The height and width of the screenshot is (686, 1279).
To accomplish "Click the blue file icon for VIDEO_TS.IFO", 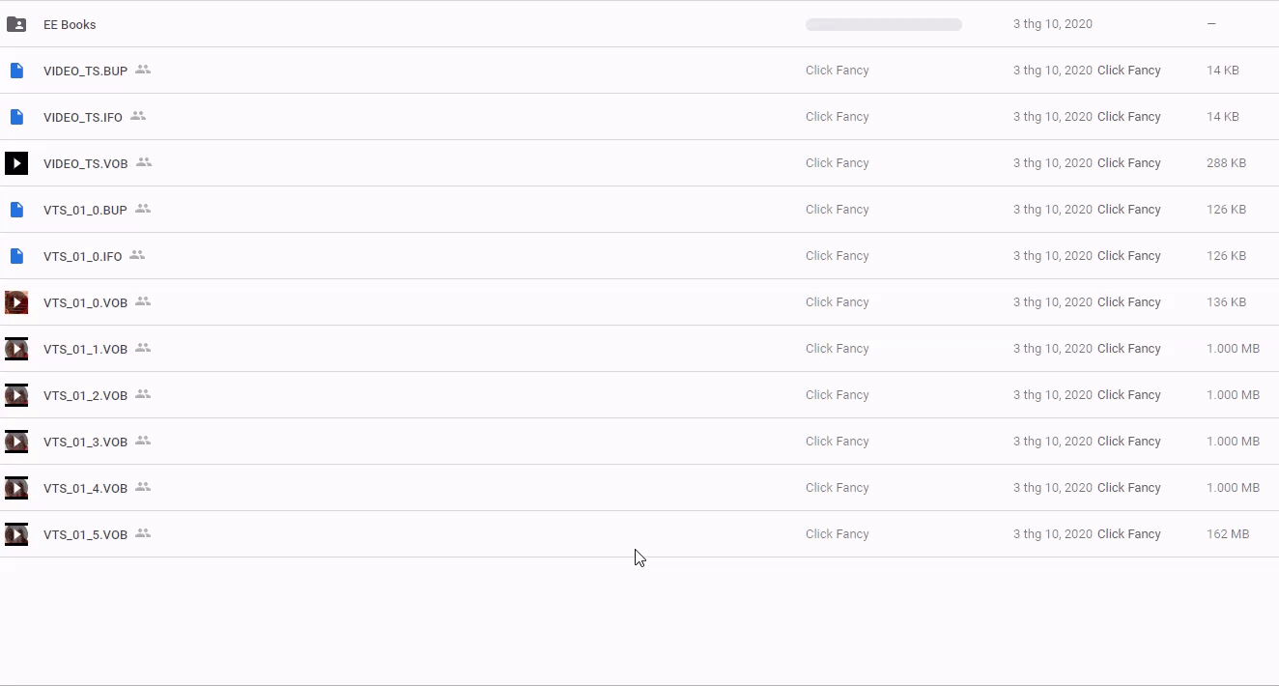I will pos(16,117).
